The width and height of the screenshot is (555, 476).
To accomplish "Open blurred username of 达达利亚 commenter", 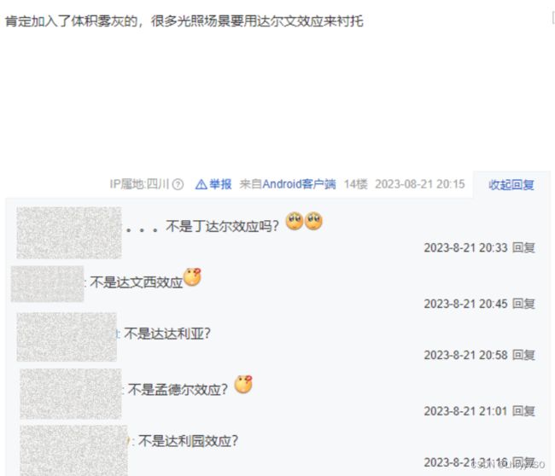I will [67, 337].
